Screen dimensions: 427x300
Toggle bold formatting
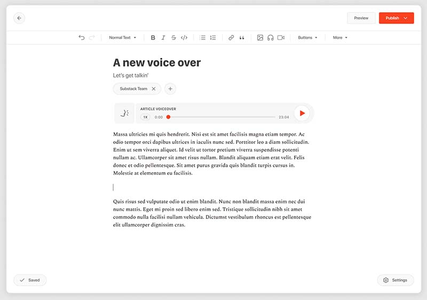(x=153, y=38)
